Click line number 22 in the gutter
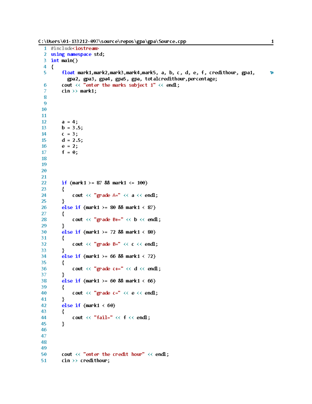Screen dimensions: 312x404 click(44, 183)
